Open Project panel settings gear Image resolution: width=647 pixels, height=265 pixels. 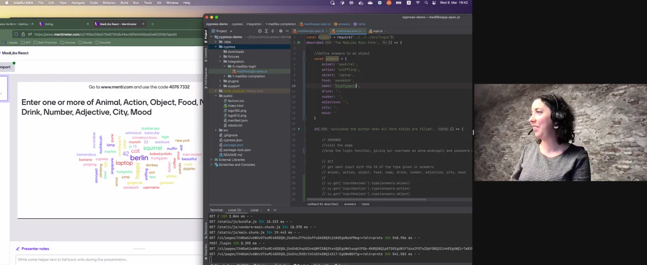(x=280, y=31)
